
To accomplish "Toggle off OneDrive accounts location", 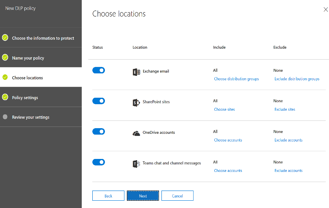I will click(98, 131).
